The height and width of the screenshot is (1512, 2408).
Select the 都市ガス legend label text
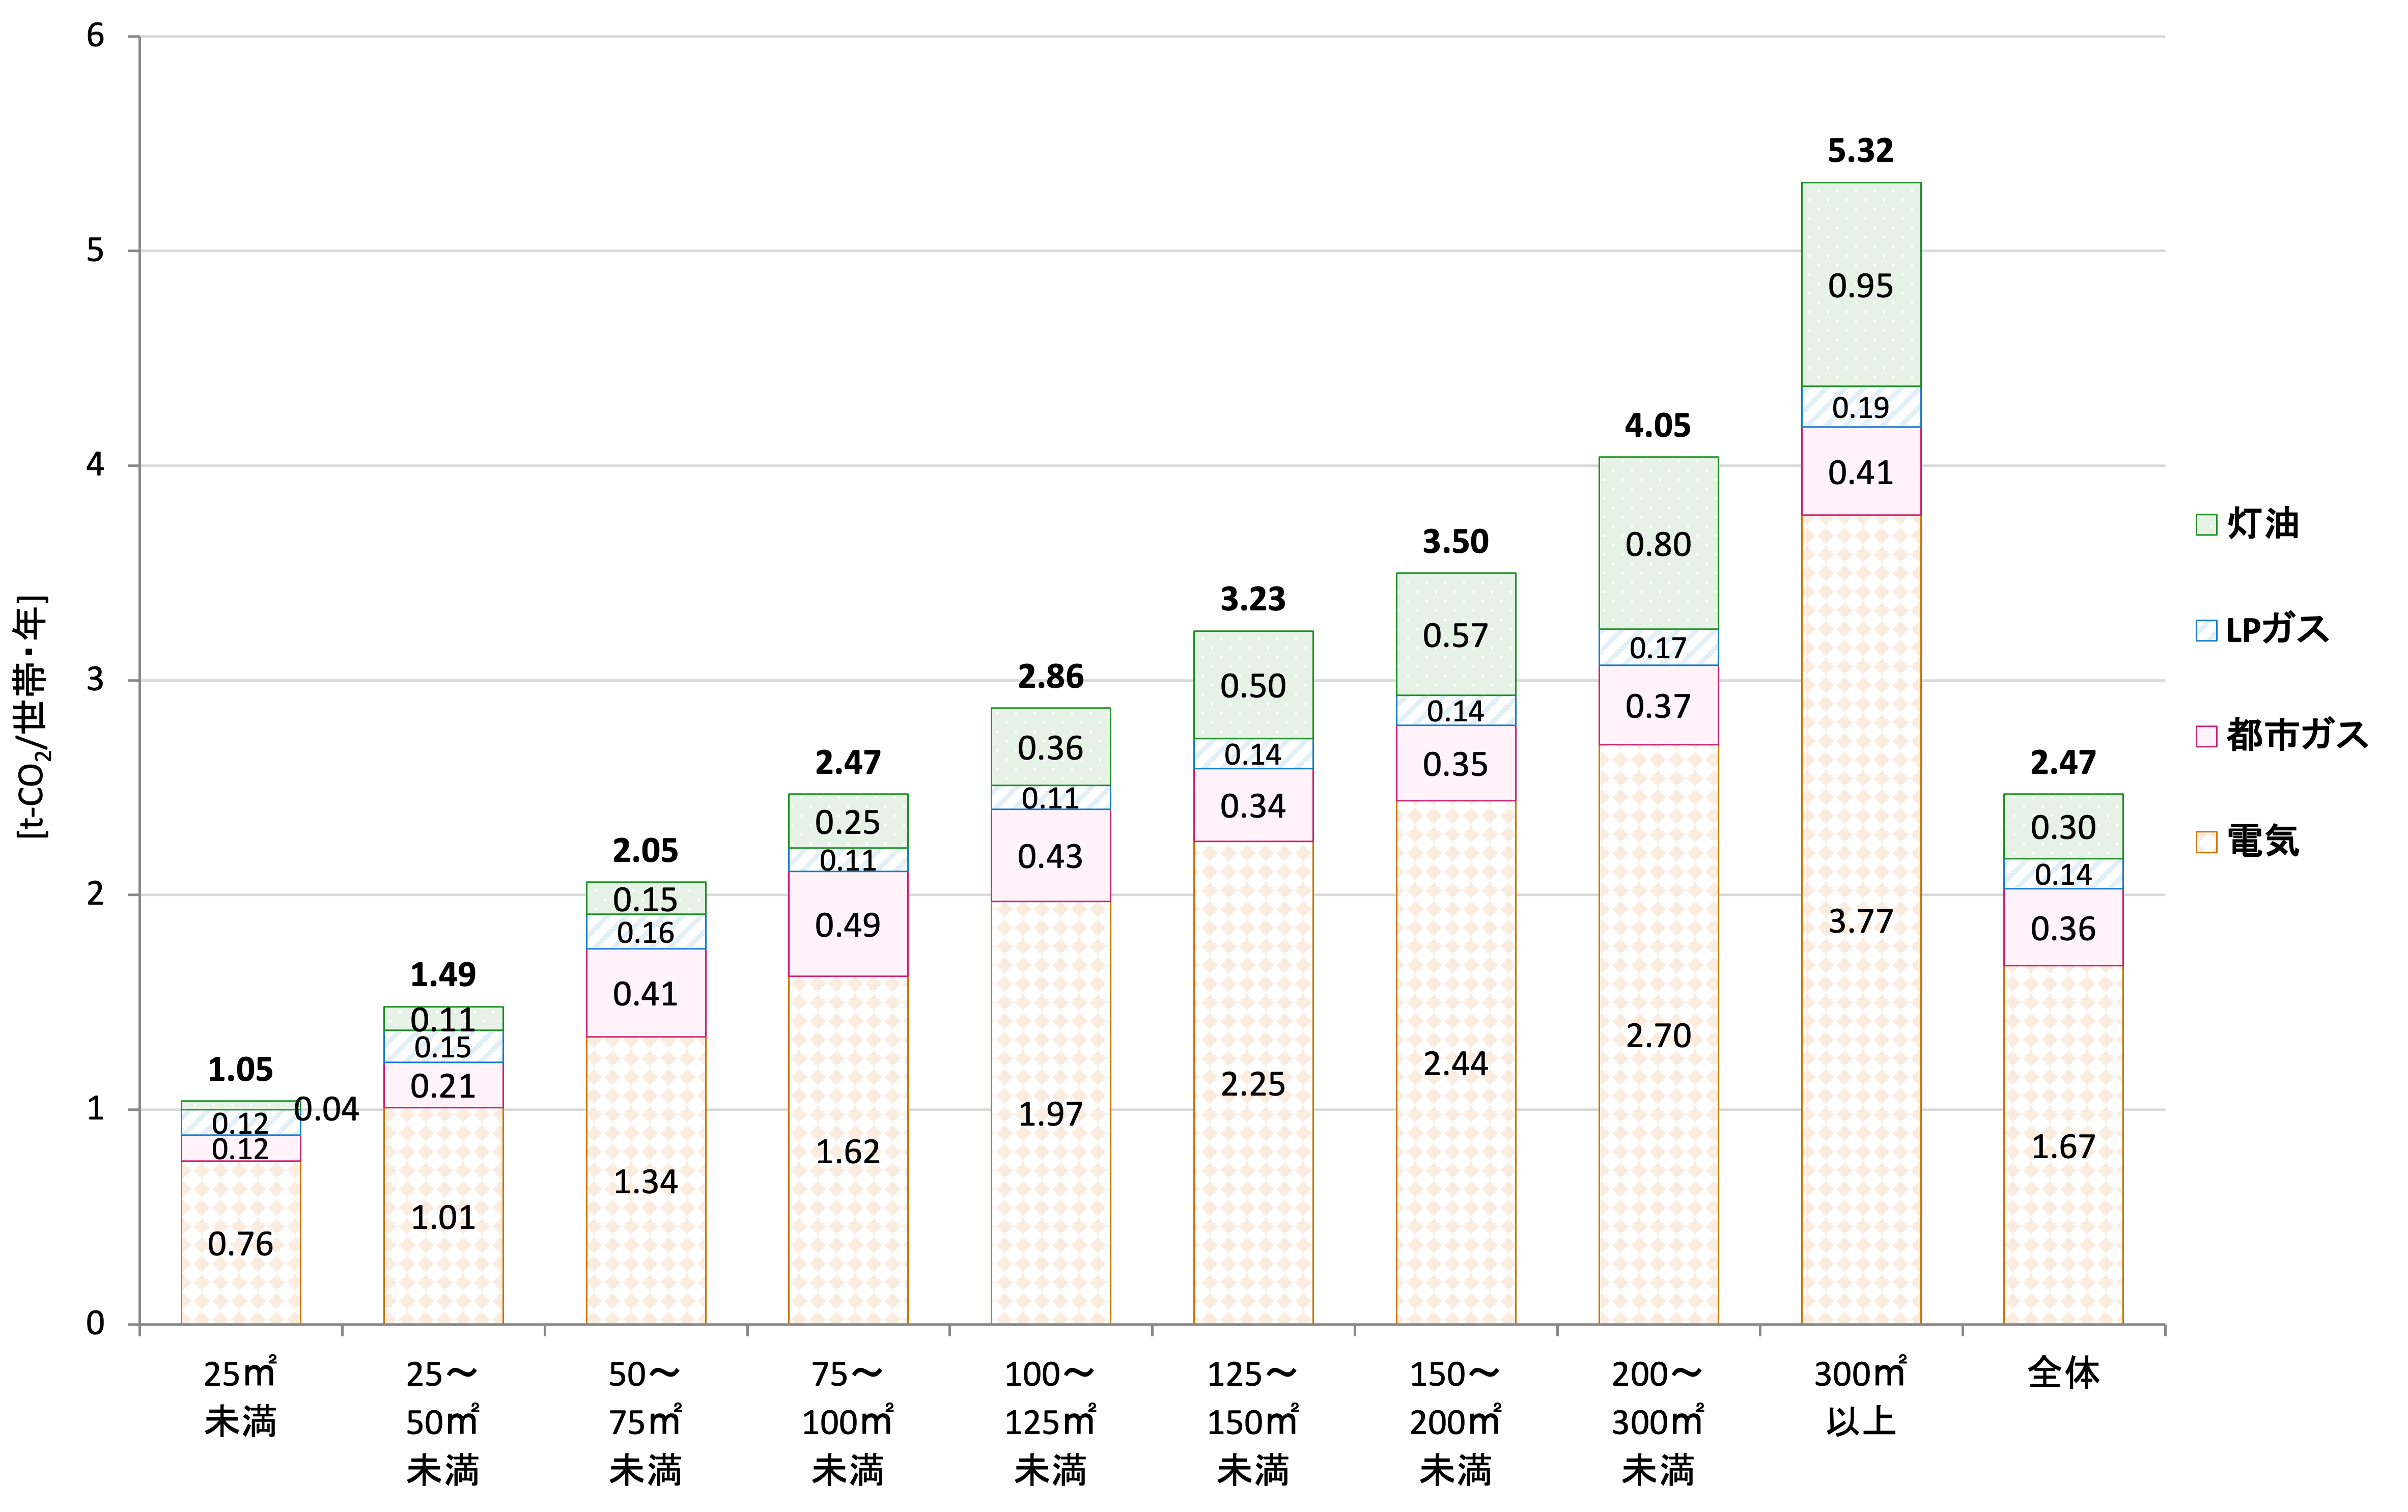[x=2297, y=736]
